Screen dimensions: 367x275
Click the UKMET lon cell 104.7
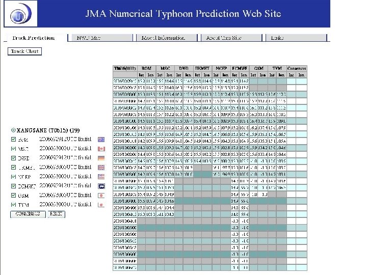click(x=207, y=134)
